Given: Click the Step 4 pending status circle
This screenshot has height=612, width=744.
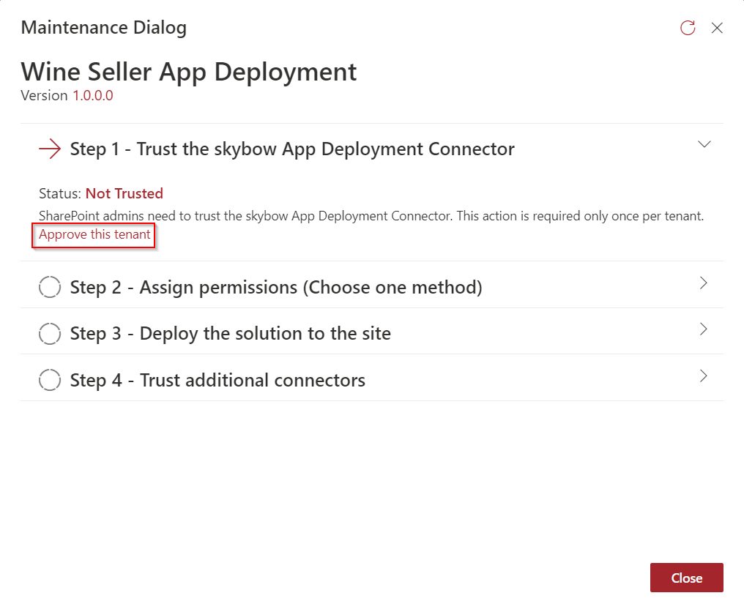Looking at the screenshot, I should 50,380.
